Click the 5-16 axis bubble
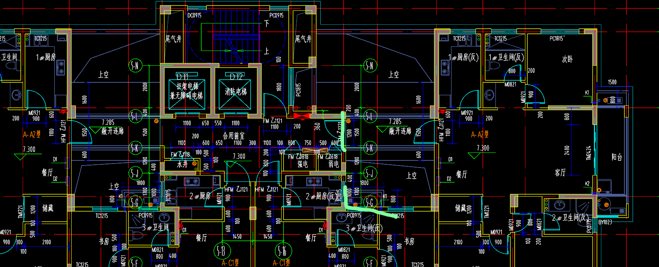 pyautogui.click(x=283, y=251)
